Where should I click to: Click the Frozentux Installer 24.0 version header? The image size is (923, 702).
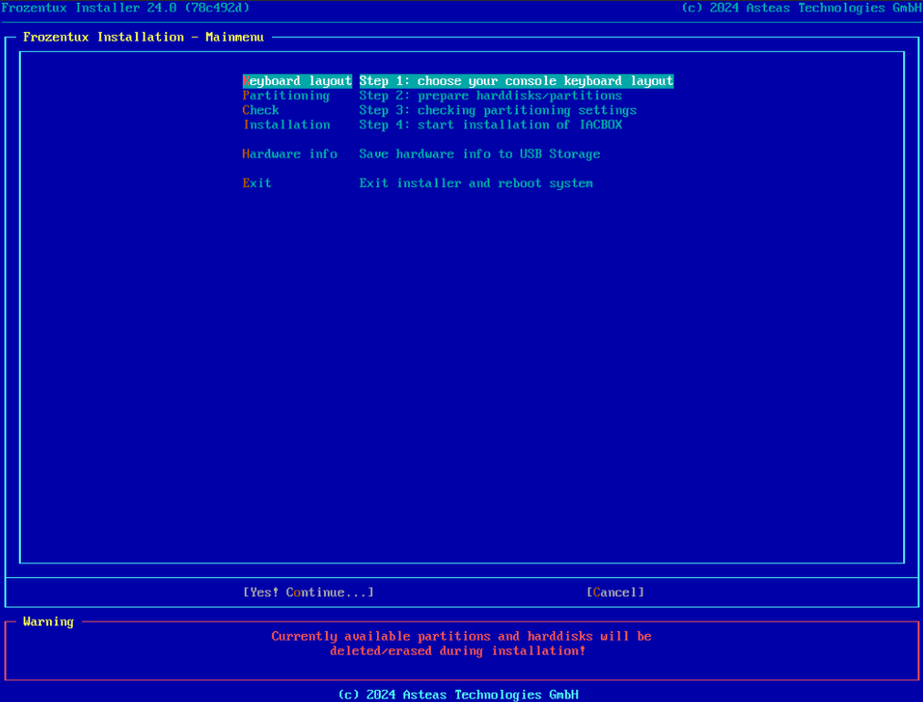[x=125, y=8]
